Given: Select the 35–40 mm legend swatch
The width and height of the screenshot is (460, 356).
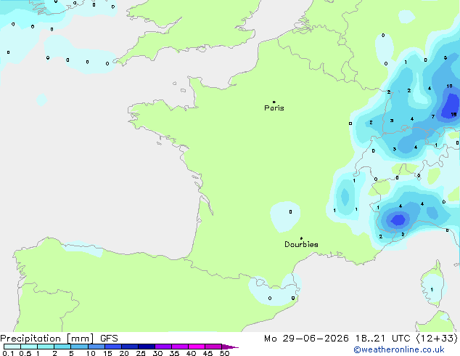Looking at the screenshot, I should (180, 347).
